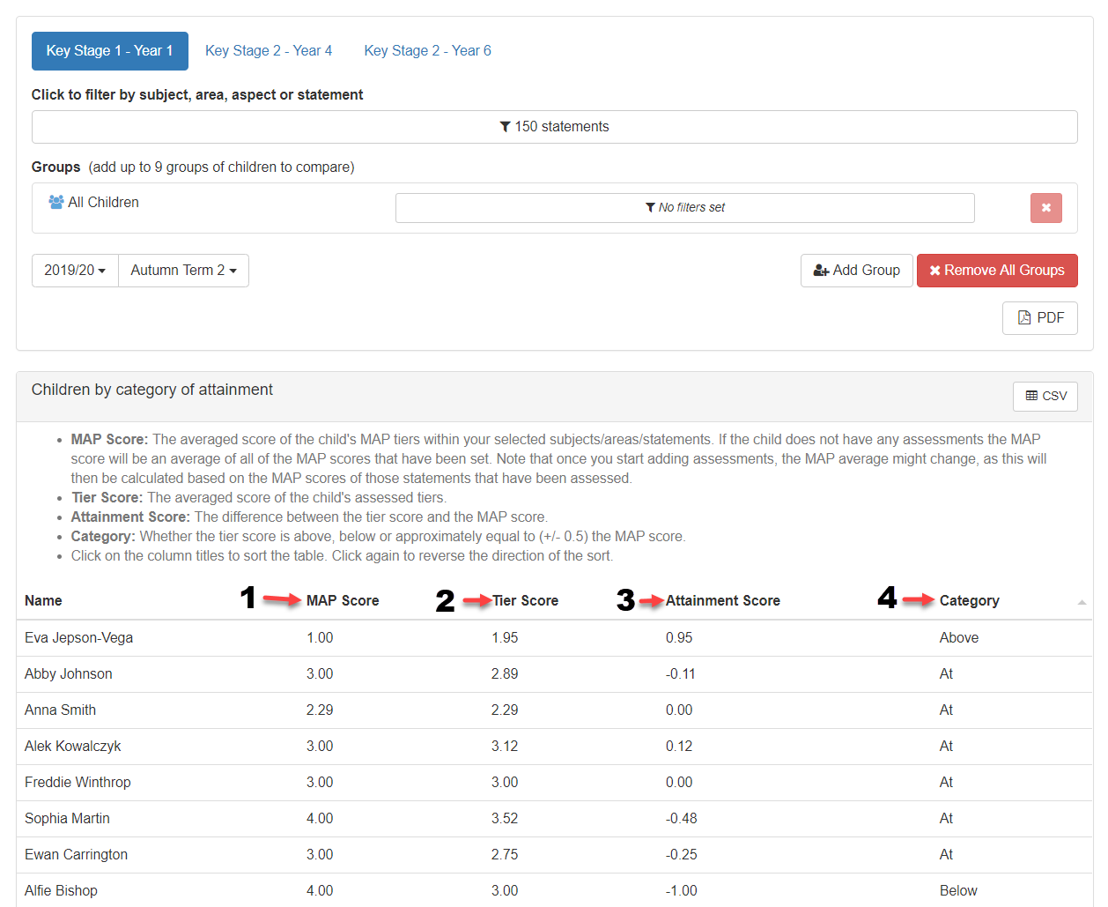This screenshot has height=907, width=1108.
Task: Download the table as CSV
Action: [1045, 397]
